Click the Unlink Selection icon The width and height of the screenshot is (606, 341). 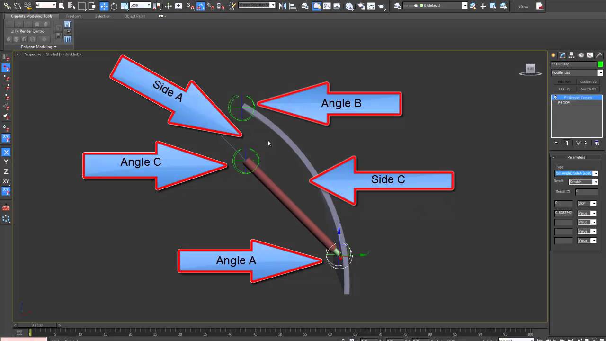click(18, 6)
